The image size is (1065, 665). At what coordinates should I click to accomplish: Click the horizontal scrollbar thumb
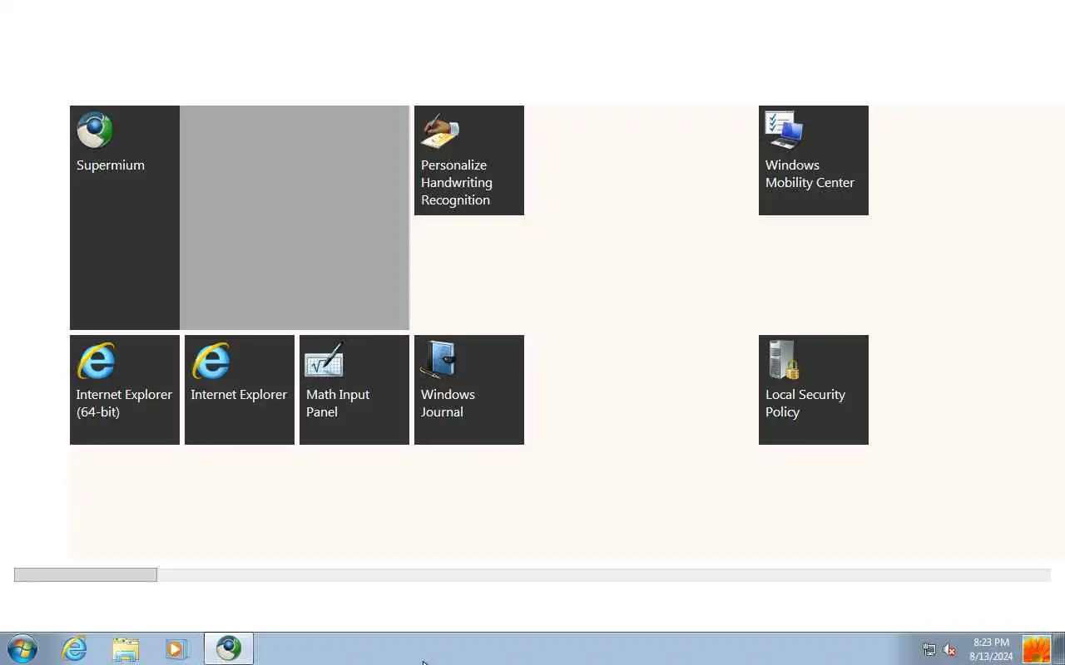tap(86, 575)
